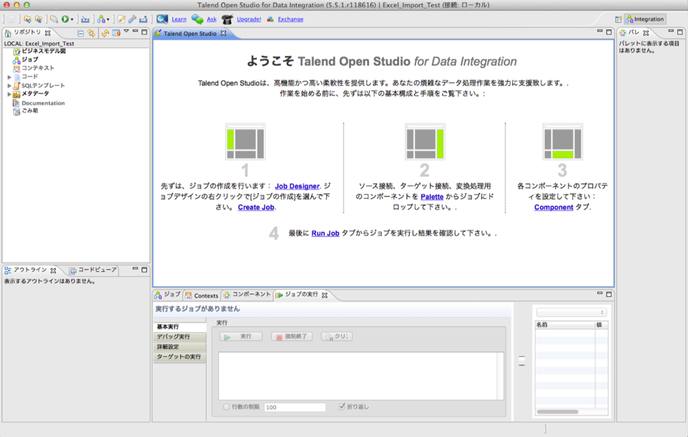Click Collapse All icon in repository panel
This screenshot has height=437, width=688.
click(x=80, y=33)
